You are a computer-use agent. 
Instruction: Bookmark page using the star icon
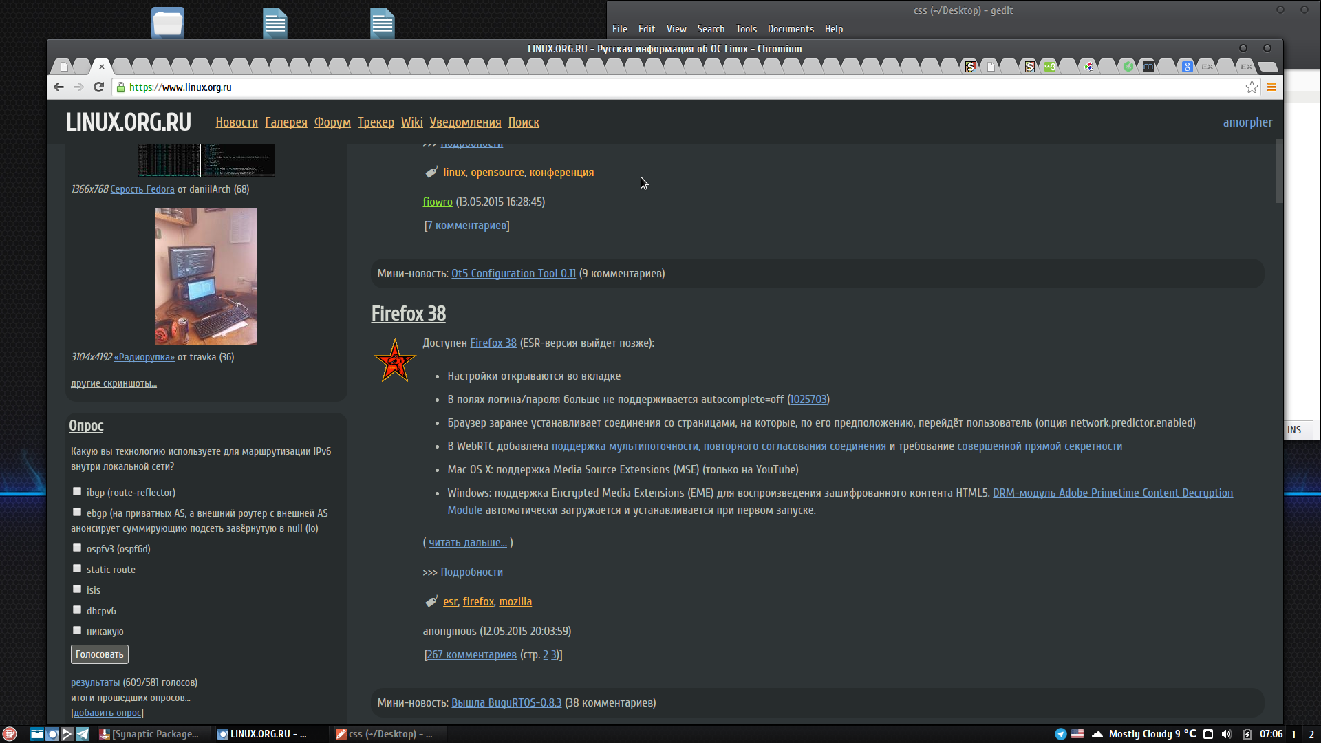(1252, 87)
